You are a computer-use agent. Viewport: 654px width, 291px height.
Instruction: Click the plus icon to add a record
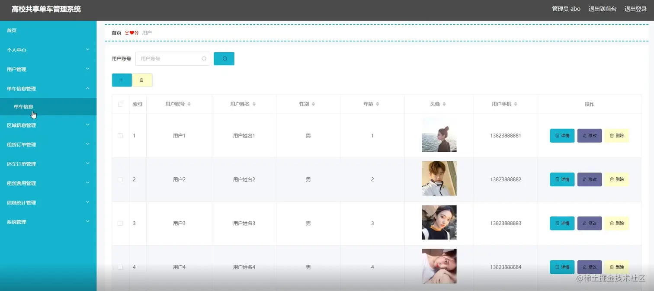[x=122, y=80]
